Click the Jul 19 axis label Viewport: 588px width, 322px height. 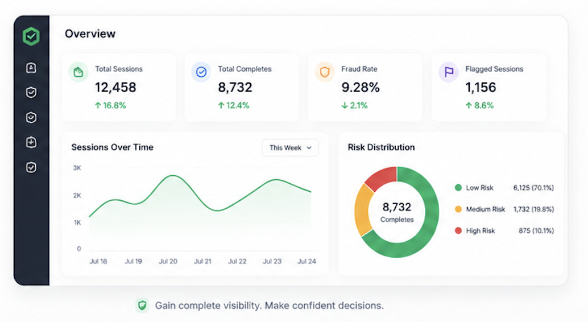pyautogui.click(x=133, y=261)
